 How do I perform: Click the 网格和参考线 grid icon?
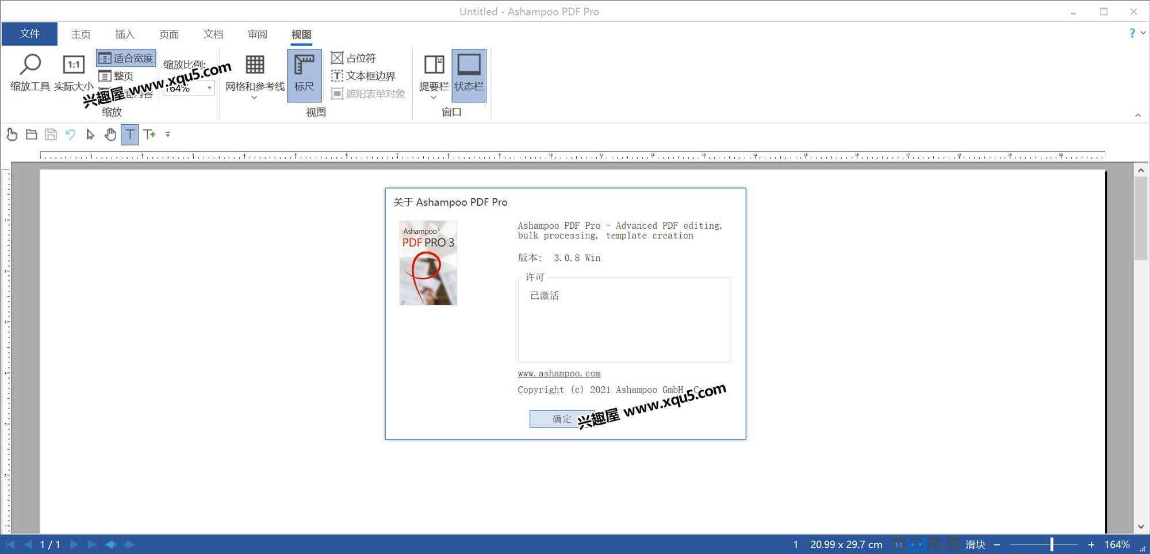pos(255,65)
